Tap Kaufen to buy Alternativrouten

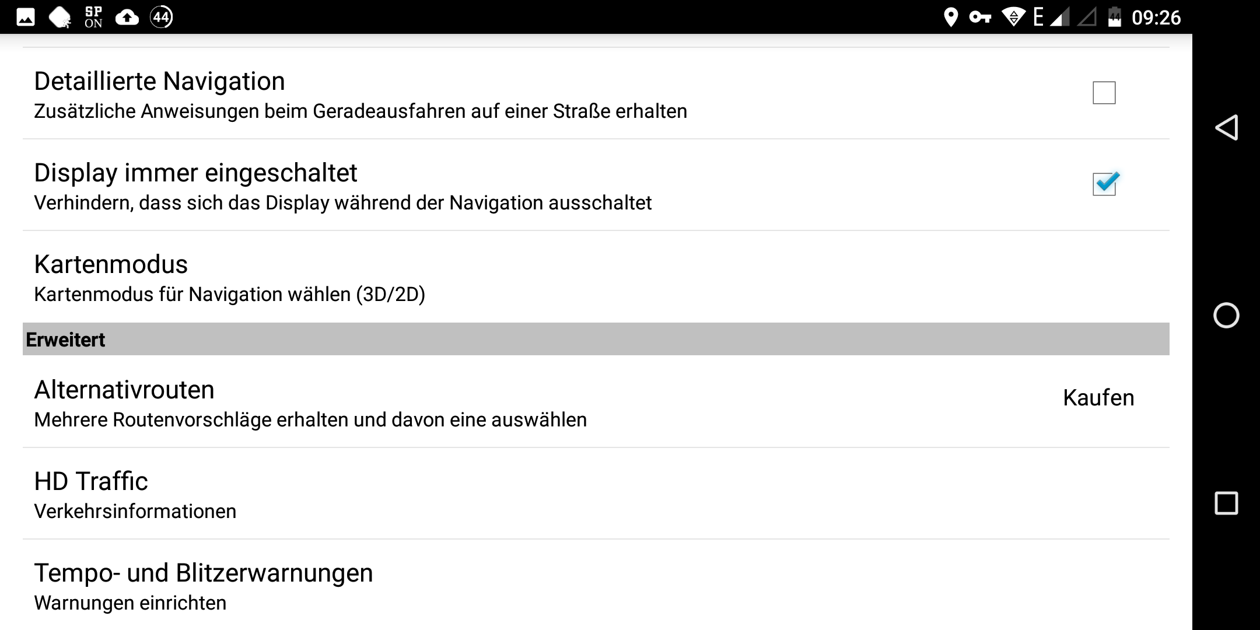1098,398
